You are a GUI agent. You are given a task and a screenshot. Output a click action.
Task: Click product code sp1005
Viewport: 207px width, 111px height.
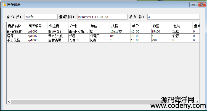[37, 31]
